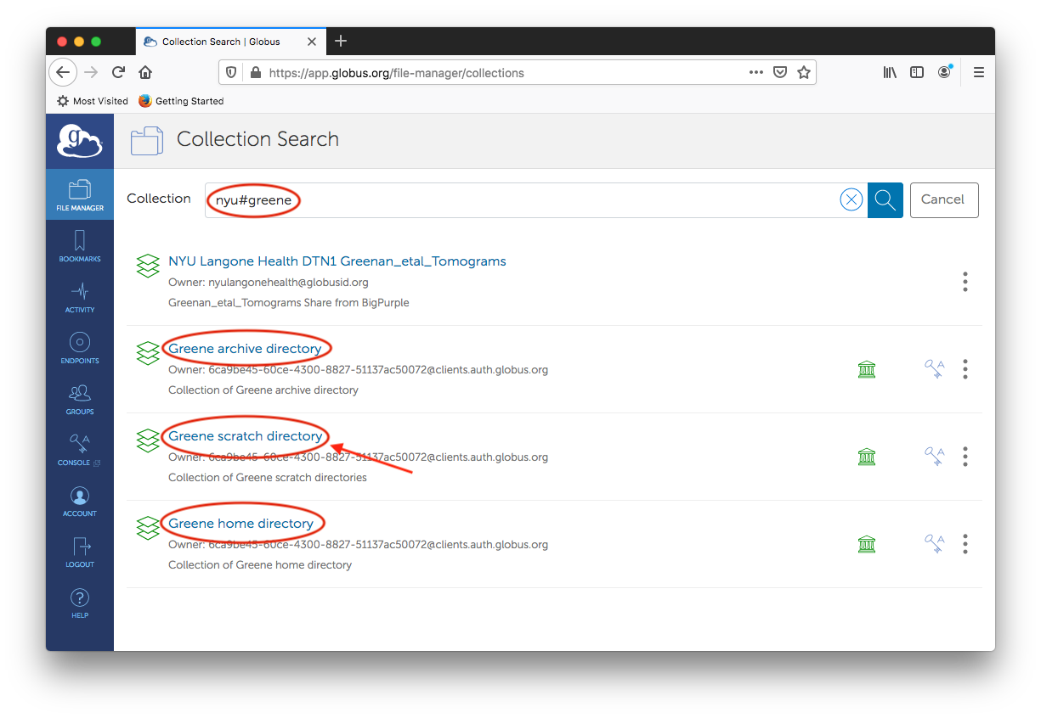Open Account settings in sidebar
Screen dimensions: 1041x718
coord(80,500)
